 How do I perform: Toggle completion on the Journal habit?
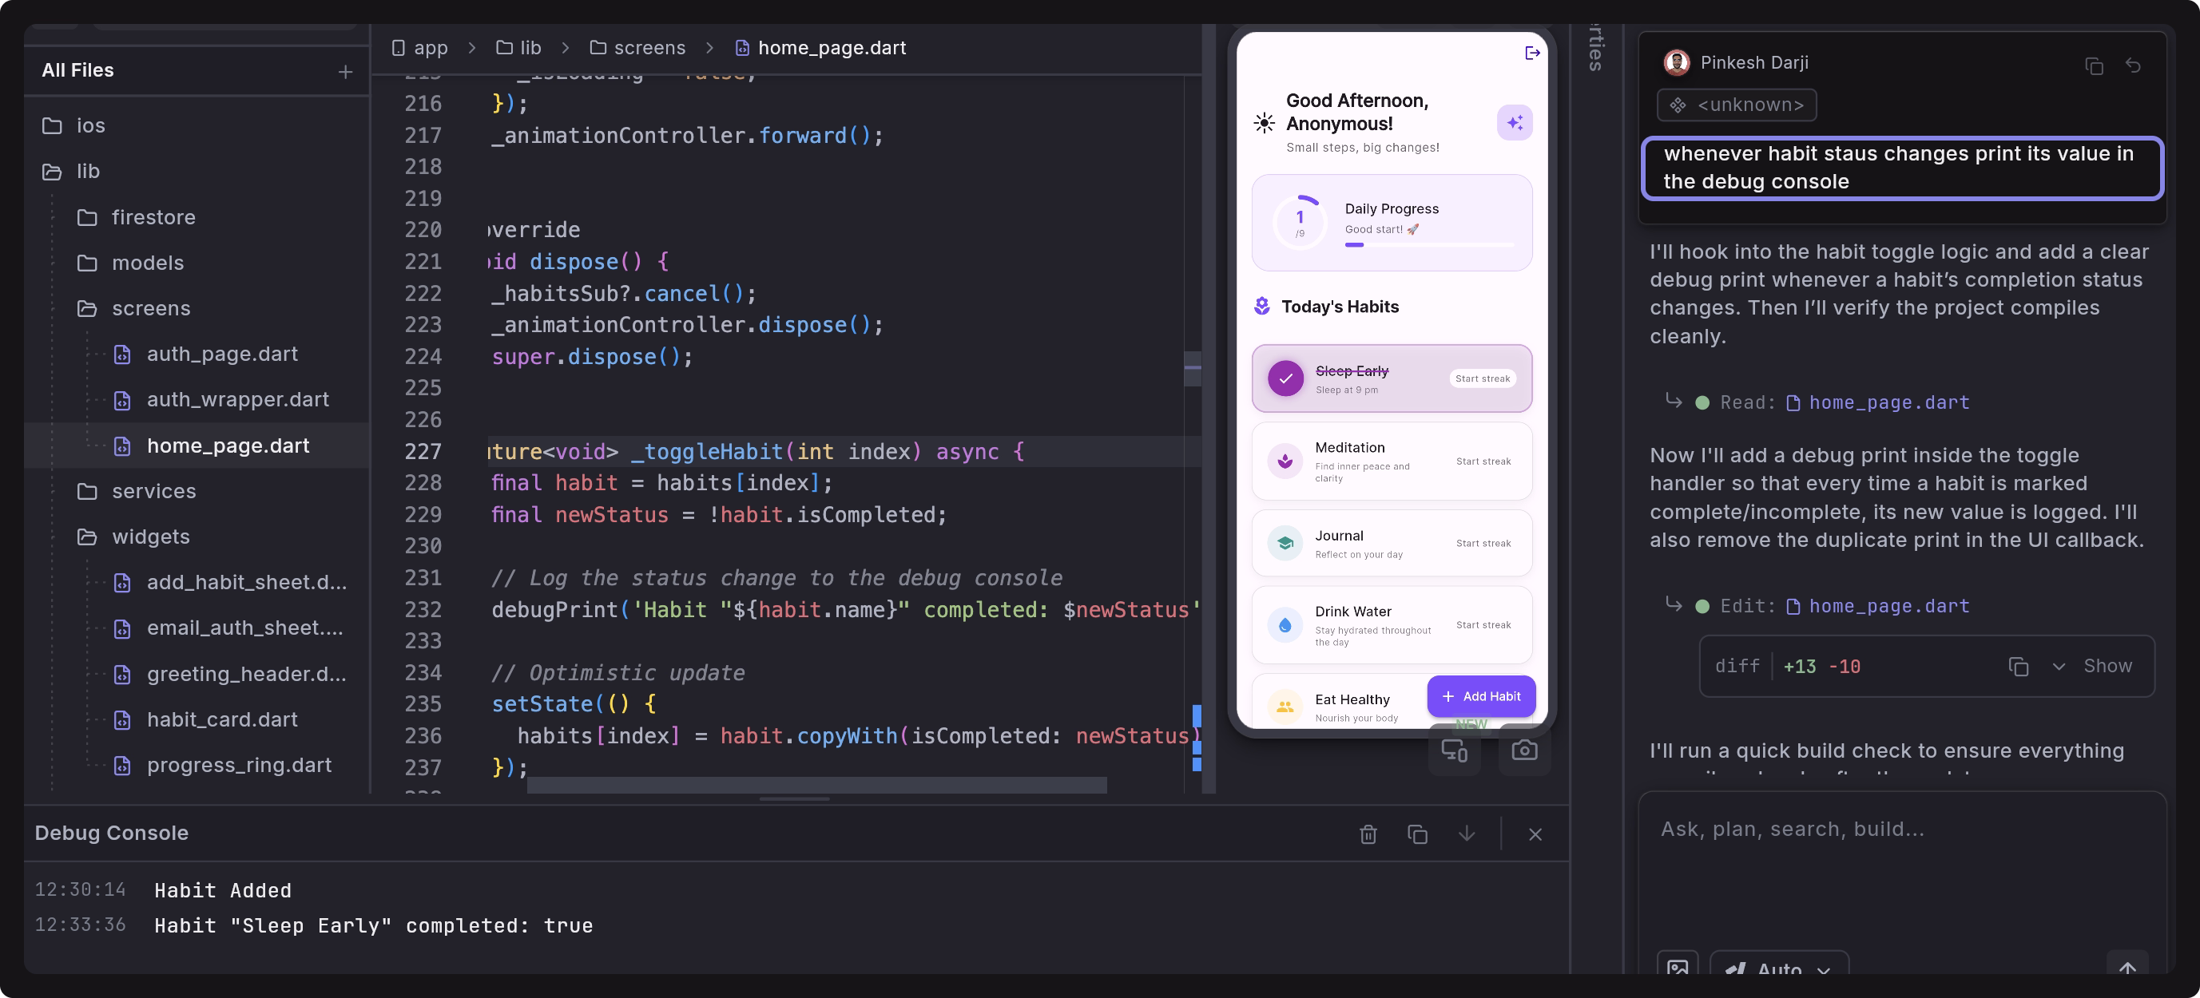tap(1285, 543)
